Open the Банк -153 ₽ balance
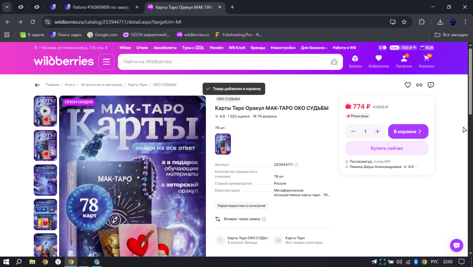The height and width of the screenshot is (267, 473). 403,48
